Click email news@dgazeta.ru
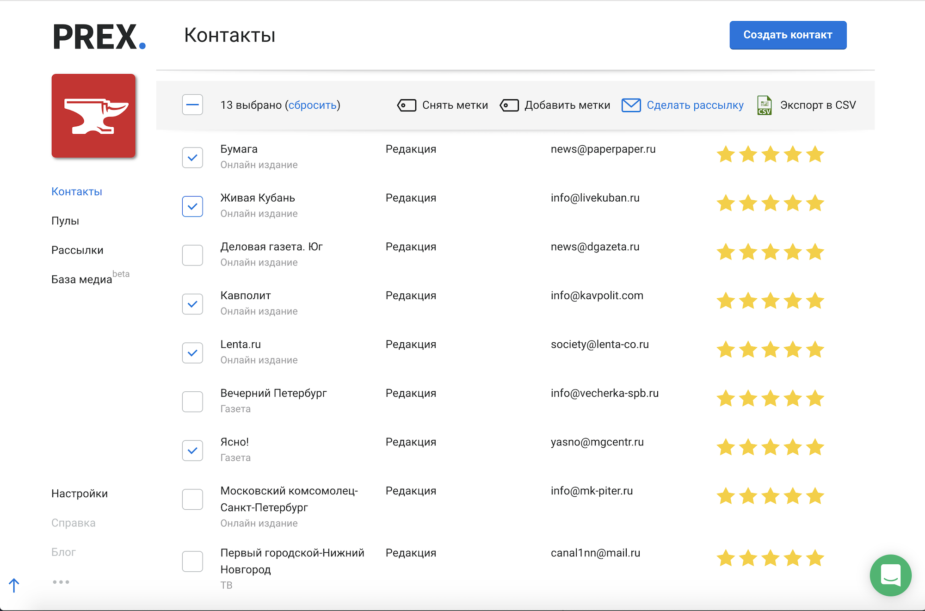The width and height of the screenshot is (925, 611). coord(595,247)
